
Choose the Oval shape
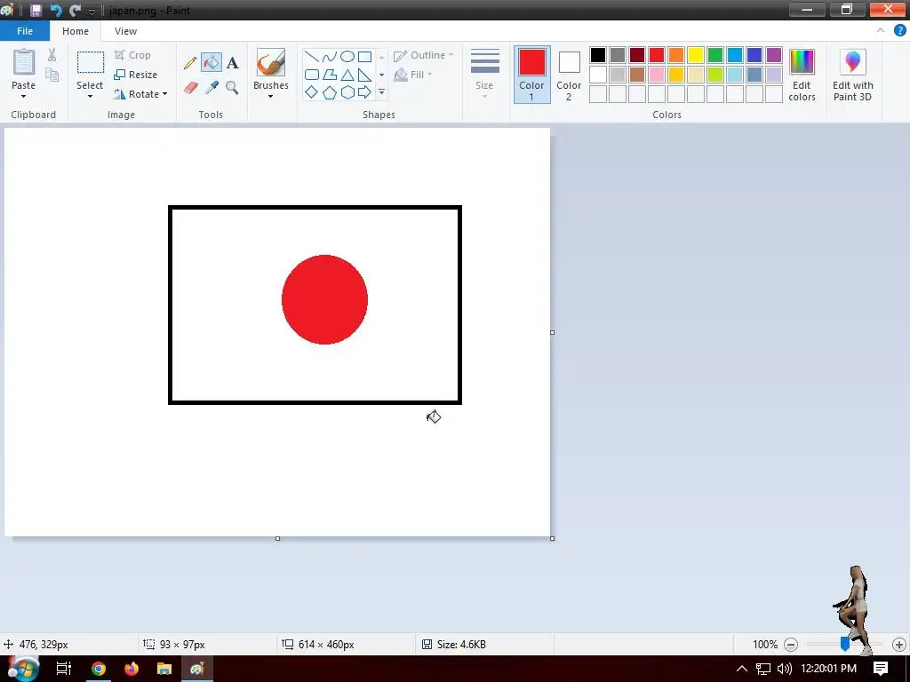(x=347, y=56)
